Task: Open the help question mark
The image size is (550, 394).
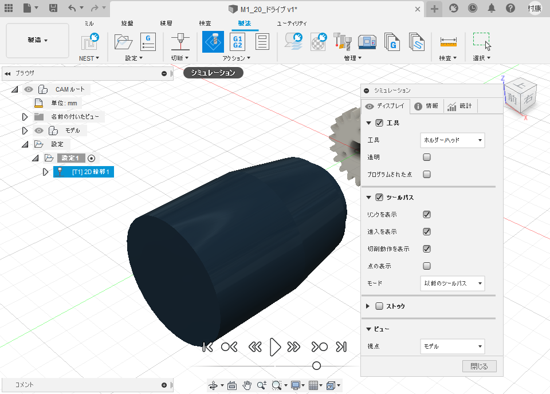Action: 510,8
